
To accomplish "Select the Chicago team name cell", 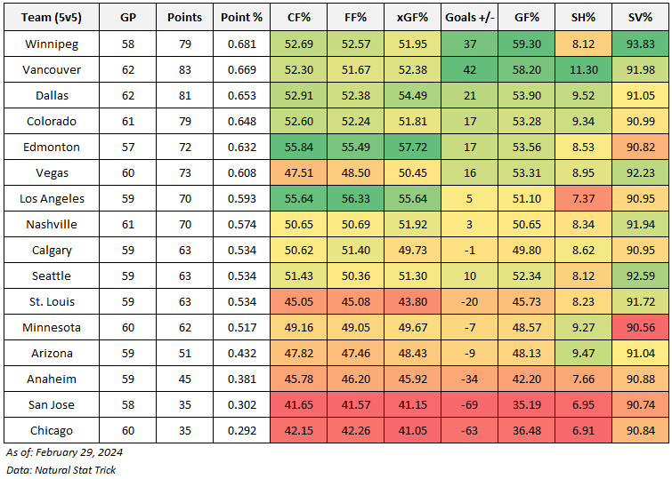I will 51,430.
